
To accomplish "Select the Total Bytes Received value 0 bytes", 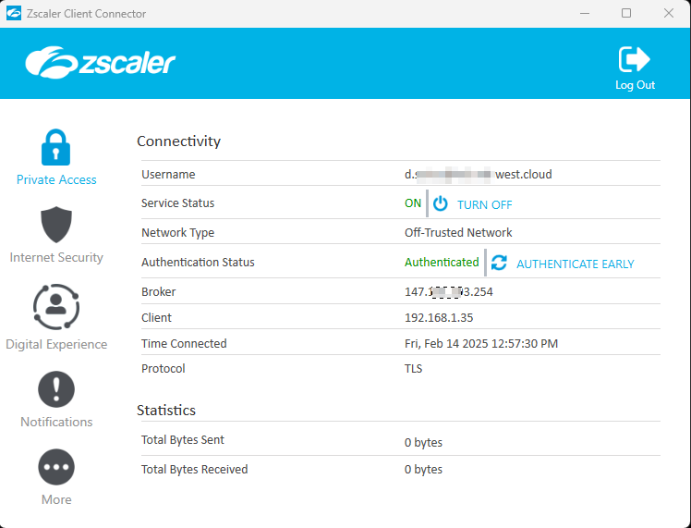I will pos(423,470).
